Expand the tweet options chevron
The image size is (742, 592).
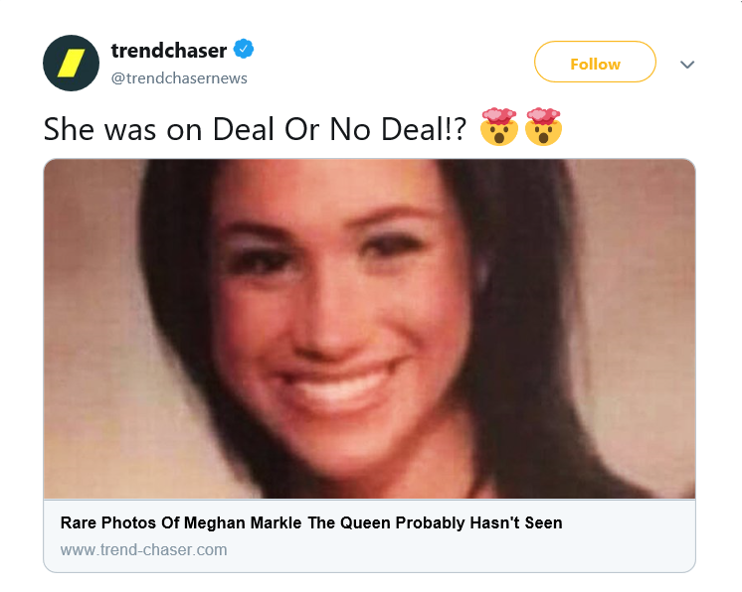[687, 65]
